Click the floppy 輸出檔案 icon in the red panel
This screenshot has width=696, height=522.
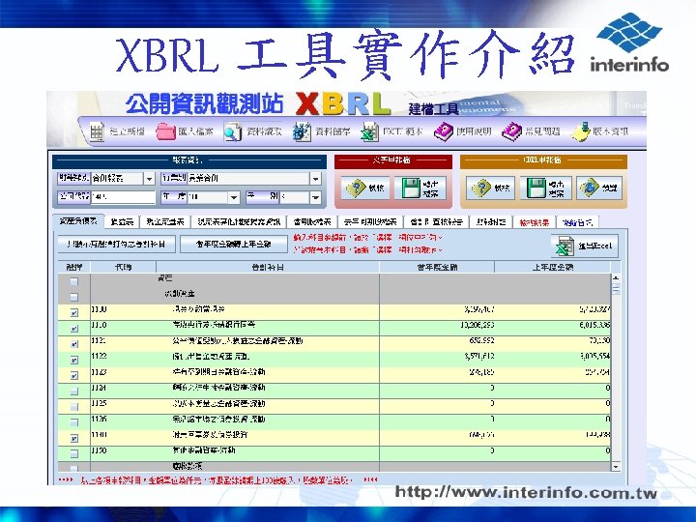point(411,188)
